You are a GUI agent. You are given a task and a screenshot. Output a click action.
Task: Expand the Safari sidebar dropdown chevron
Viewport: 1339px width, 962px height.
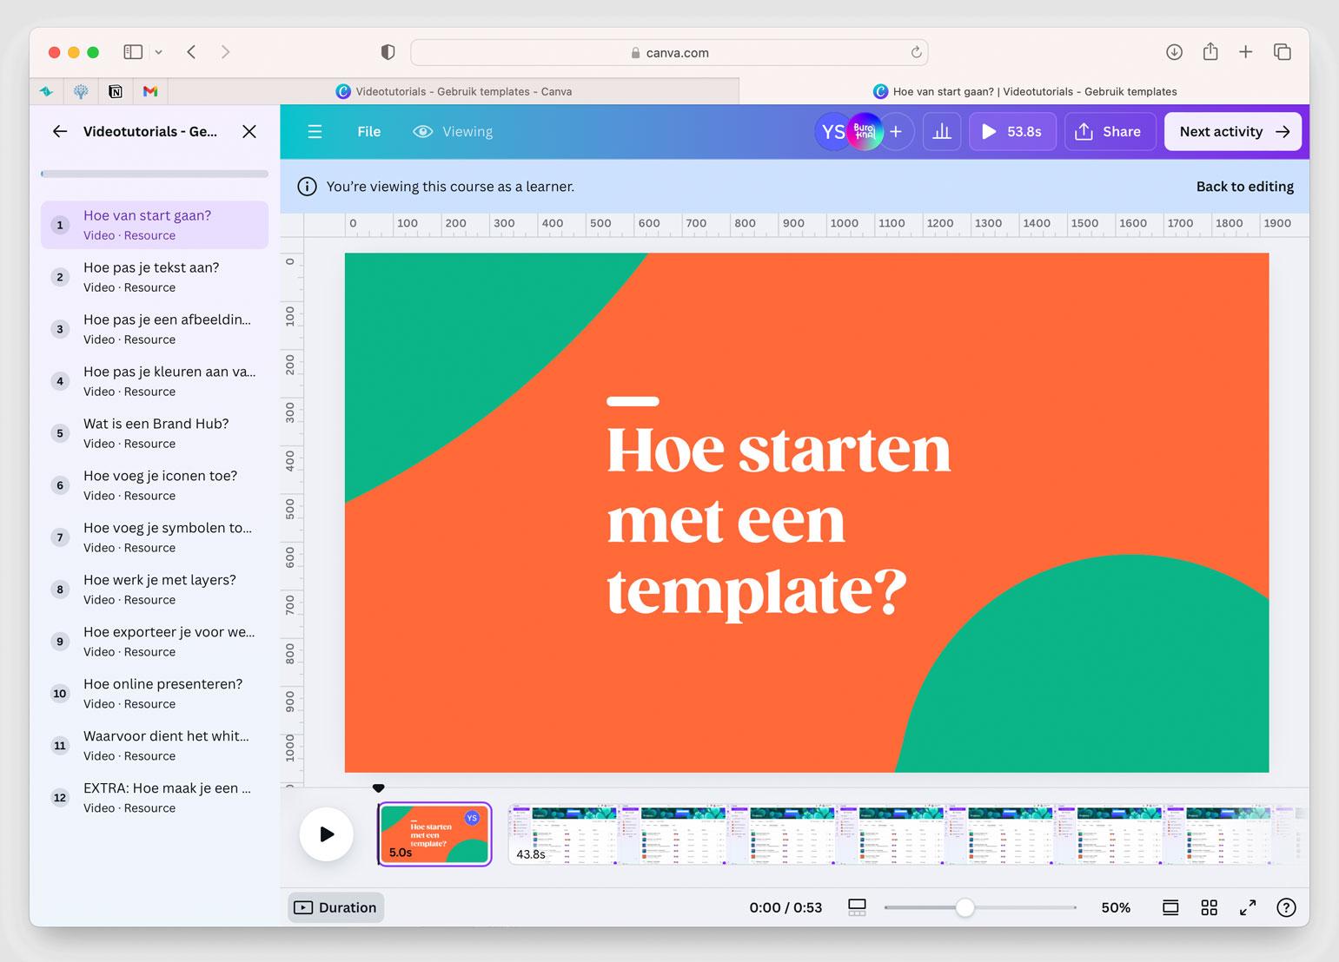tap(159, 52)
